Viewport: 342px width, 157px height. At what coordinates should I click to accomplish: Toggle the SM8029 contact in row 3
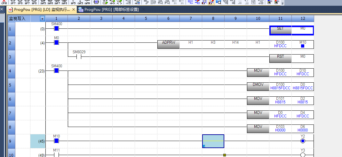79,57
